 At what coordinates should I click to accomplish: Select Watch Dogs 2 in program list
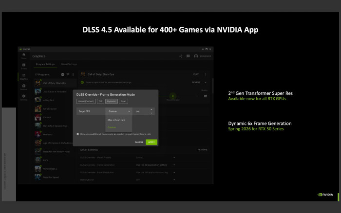click(56, 169)
